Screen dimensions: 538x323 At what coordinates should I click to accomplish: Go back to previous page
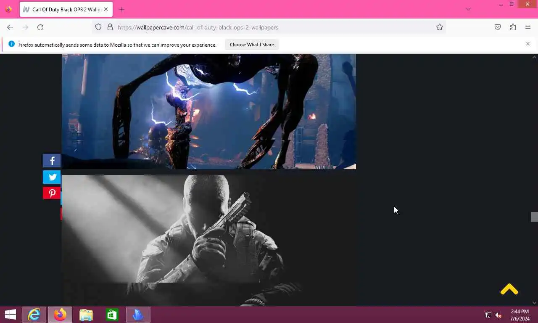click(x=10, y=27)
